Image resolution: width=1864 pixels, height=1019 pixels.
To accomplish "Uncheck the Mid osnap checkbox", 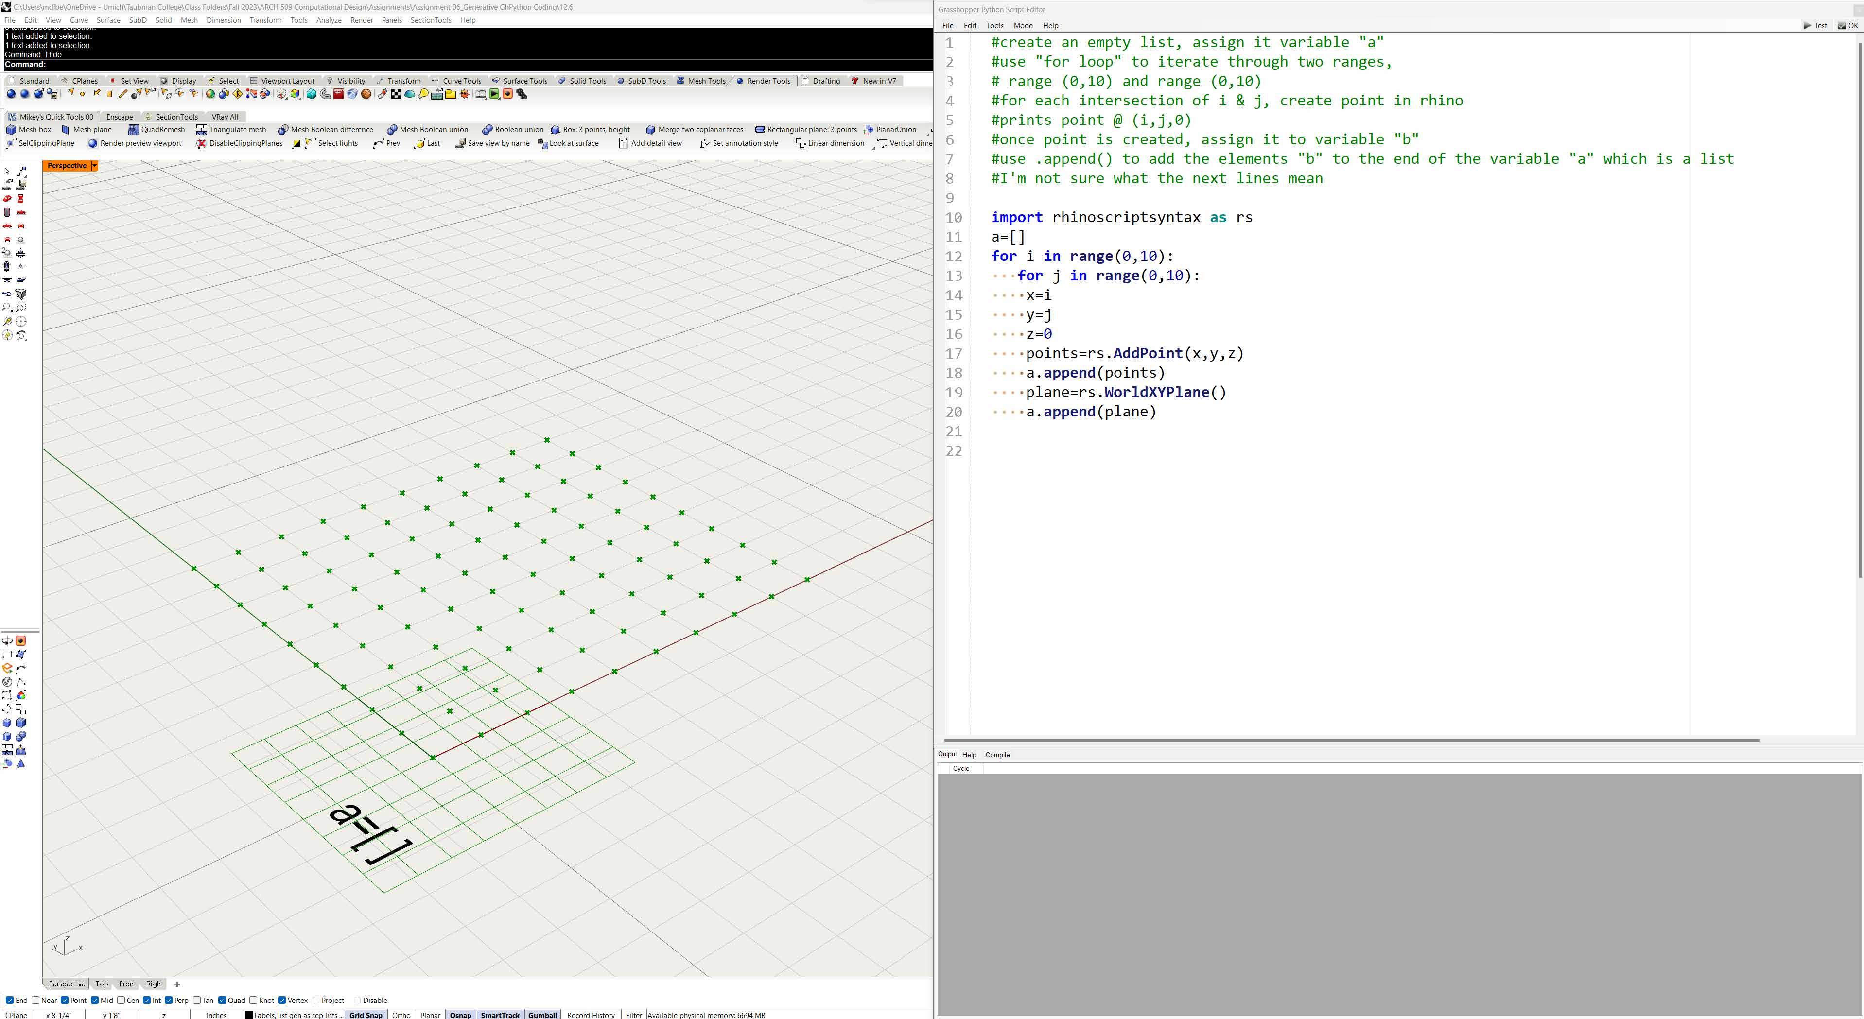I will (x=95, y=1000).
